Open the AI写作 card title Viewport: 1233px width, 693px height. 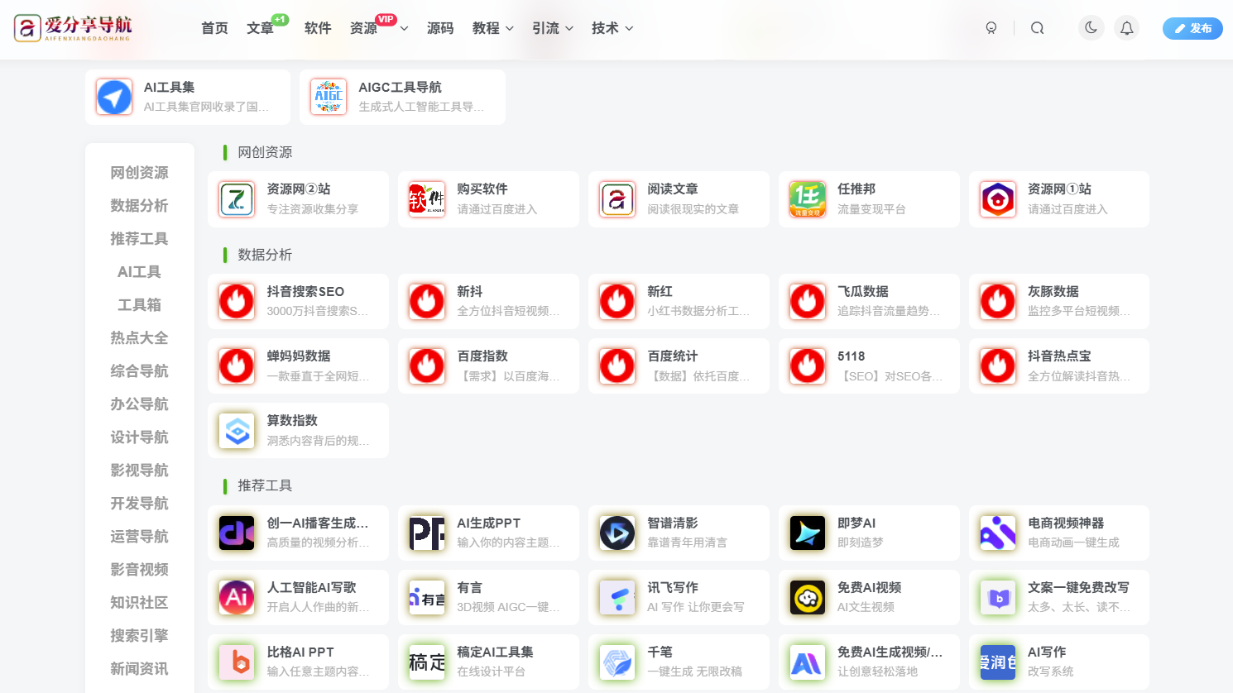click(1047, 652)
